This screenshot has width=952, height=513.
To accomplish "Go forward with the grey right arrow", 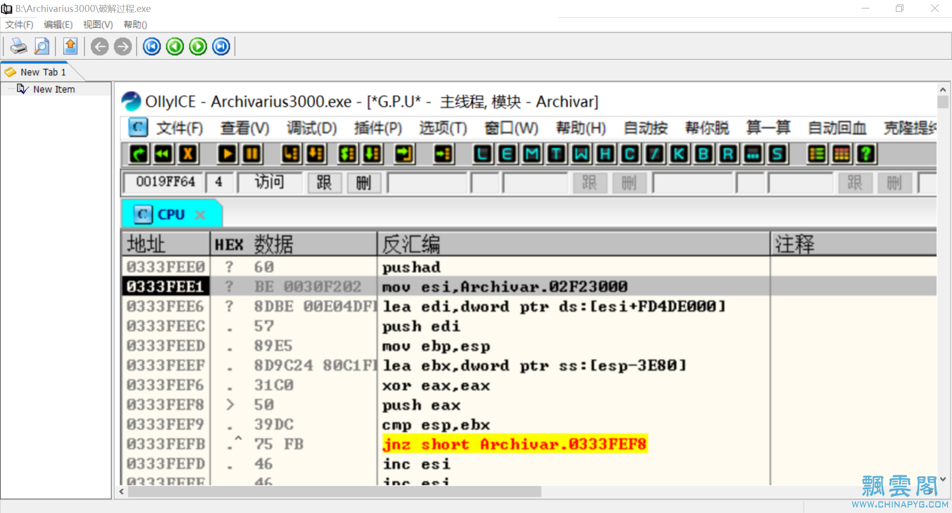I will click(x=123, y=47).
